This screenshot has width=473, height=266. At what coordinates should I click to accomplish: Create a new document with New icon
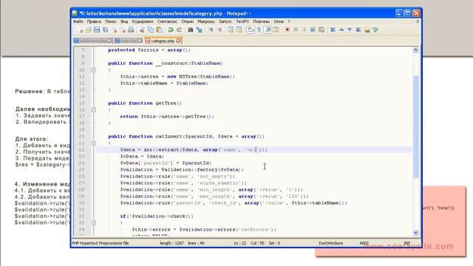coord(80,30)
